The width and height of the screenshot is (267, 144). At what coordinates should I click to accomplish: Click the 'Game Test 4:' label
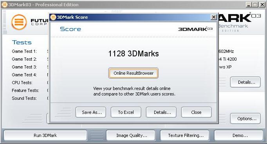coord(24,75)
